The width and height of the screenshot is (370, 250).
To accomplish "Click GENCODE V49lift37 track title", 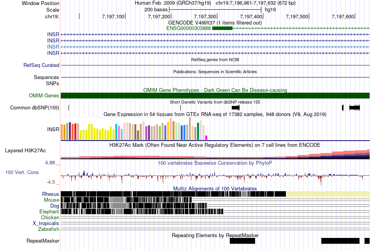I will click(x=215, y=23).
